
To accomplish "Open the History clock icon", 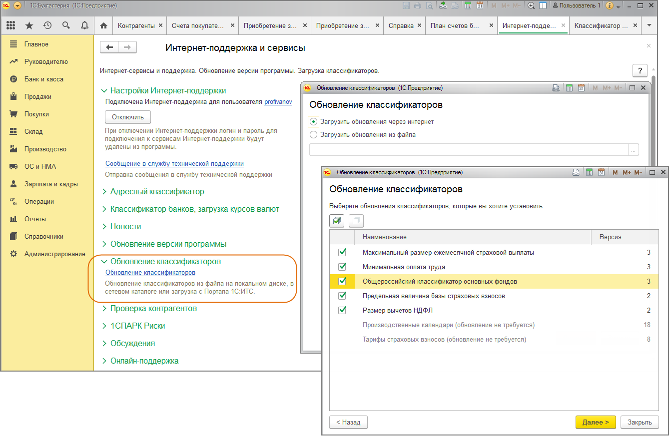I will click(x=47, y=25).
